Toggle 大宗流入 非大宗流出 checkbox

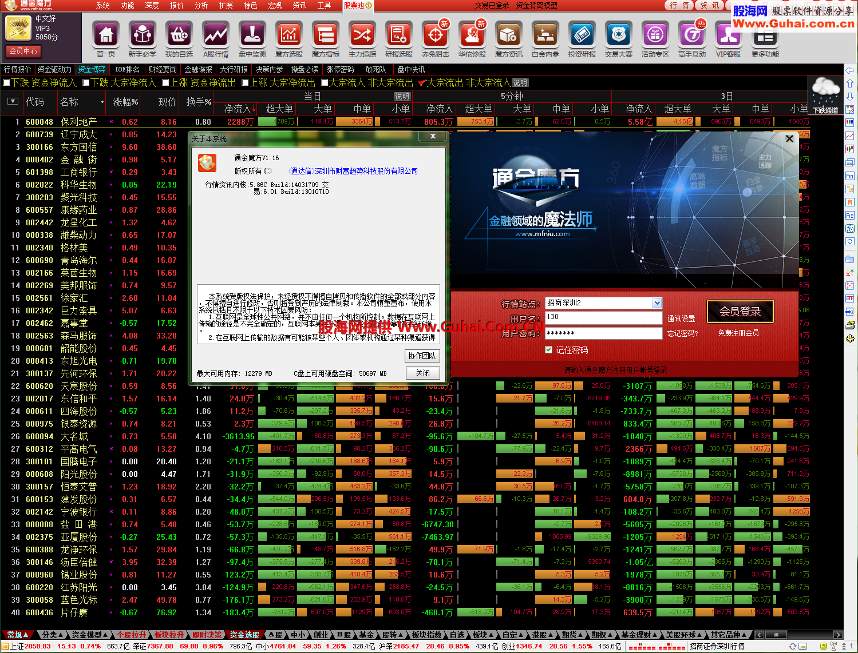coord(325,83)
